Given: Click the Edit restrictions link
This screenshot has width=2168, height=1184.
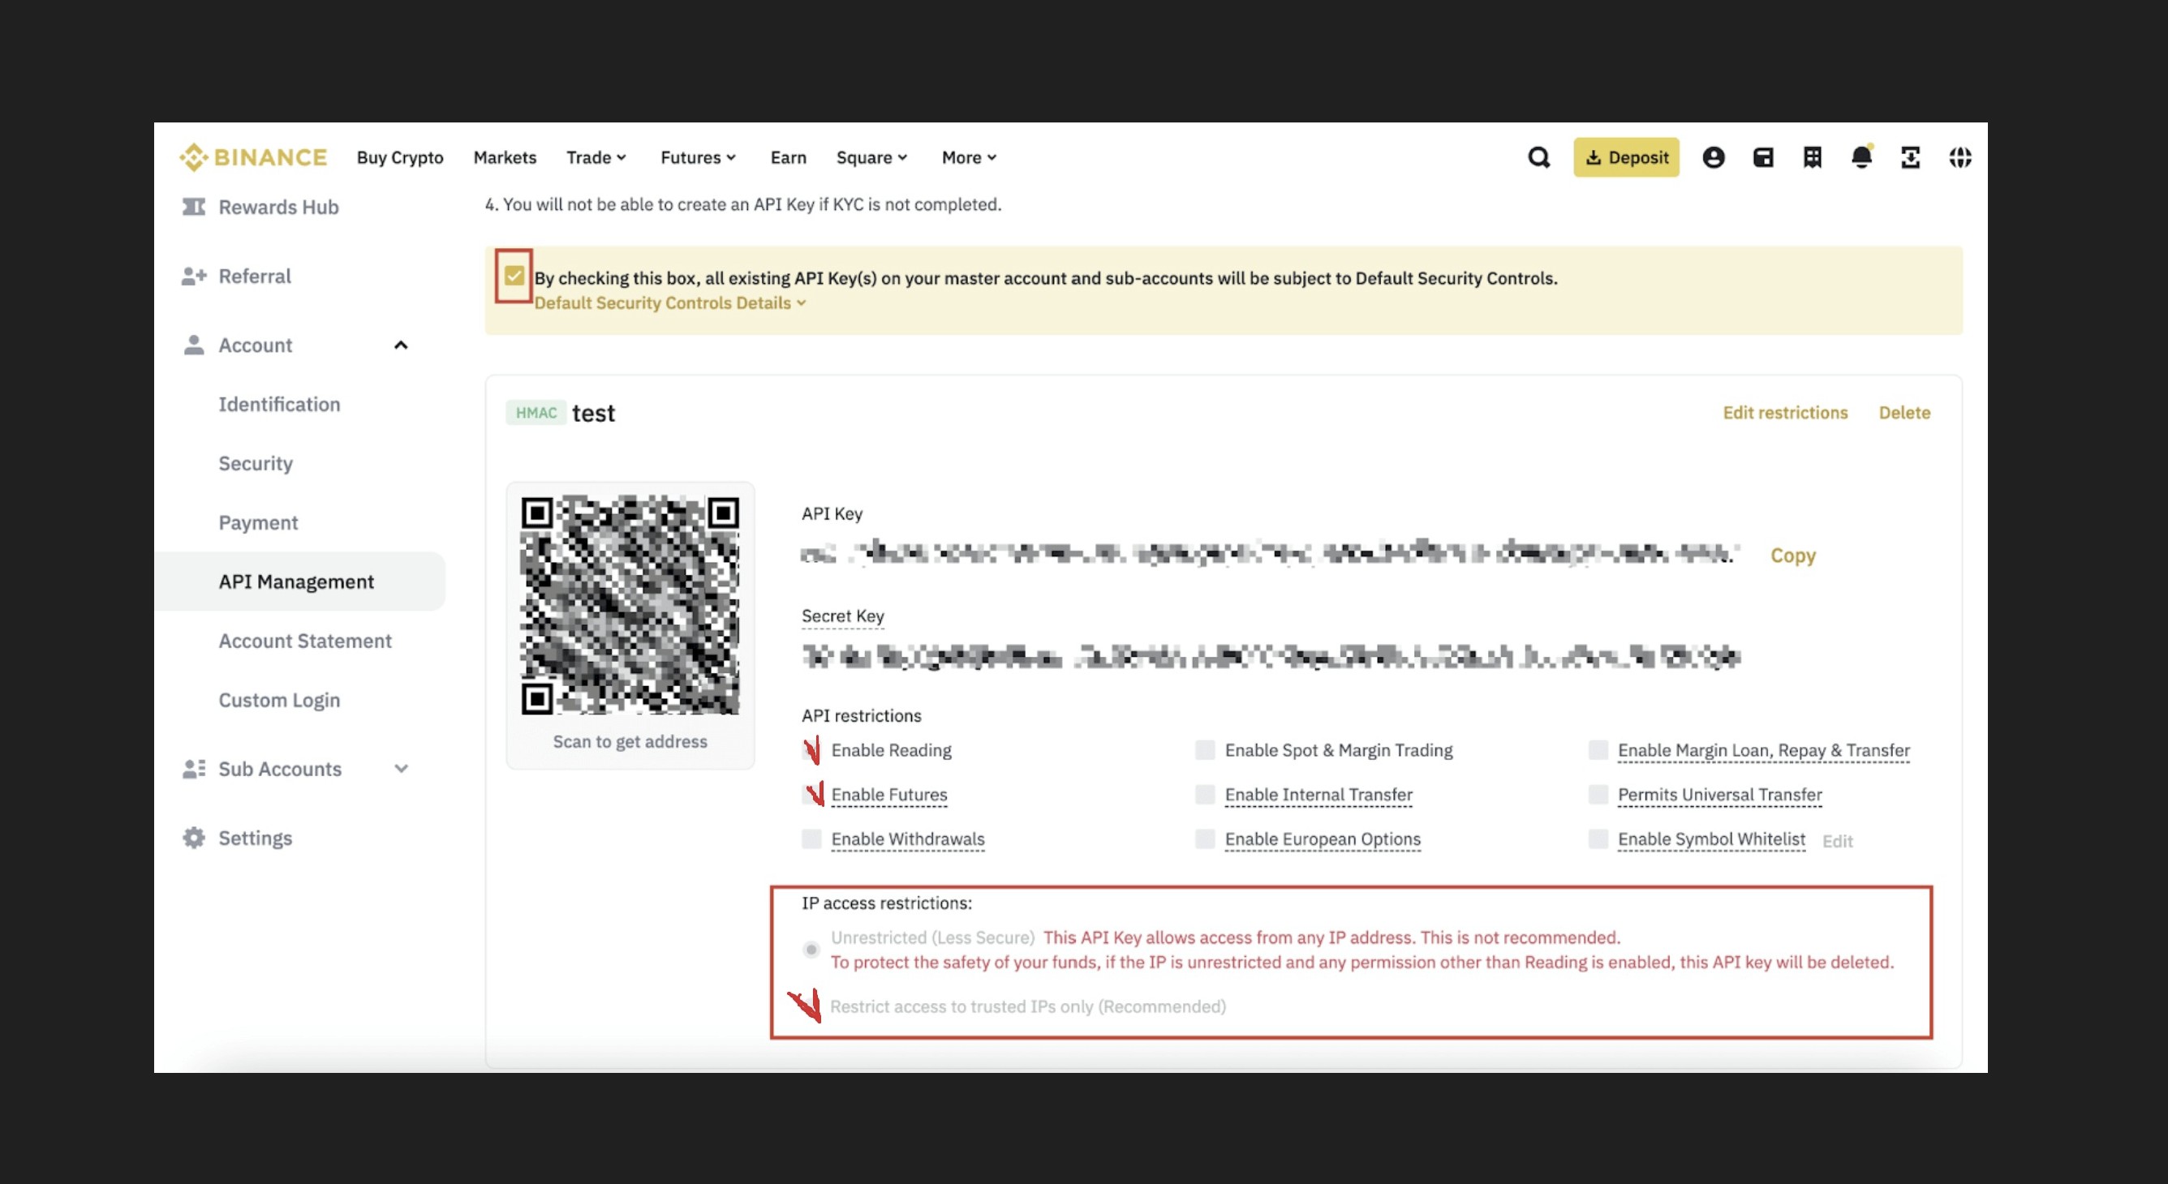Looking at the screenshot, I should [x=1785, y=413].
